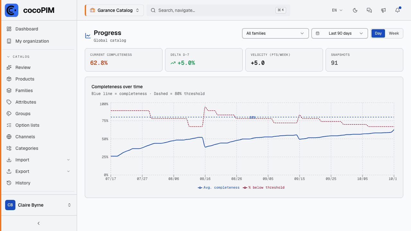The width and height of the screenshot is (411, 231).
Task: Open the EN language selector
Action: tap(337, 10)
